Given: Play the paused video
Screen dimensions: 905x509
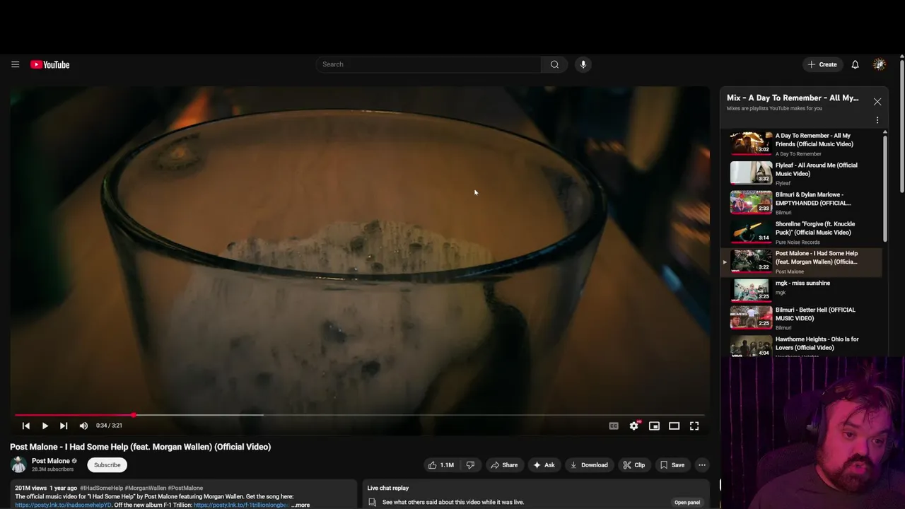Looking at the screenshot, I should click(45, 426).
